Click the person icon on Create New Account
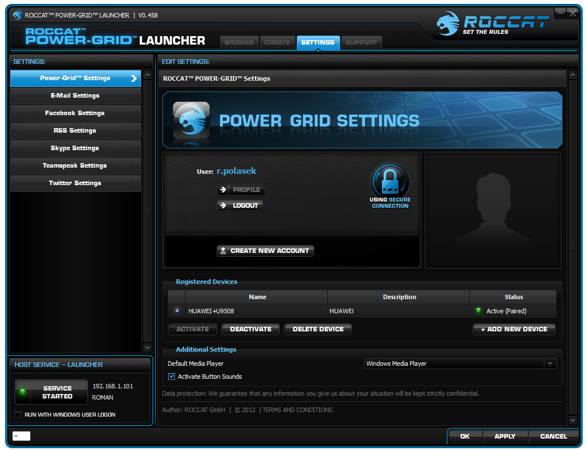This screenshot has width=585, height=451. (x=223, y=251)
